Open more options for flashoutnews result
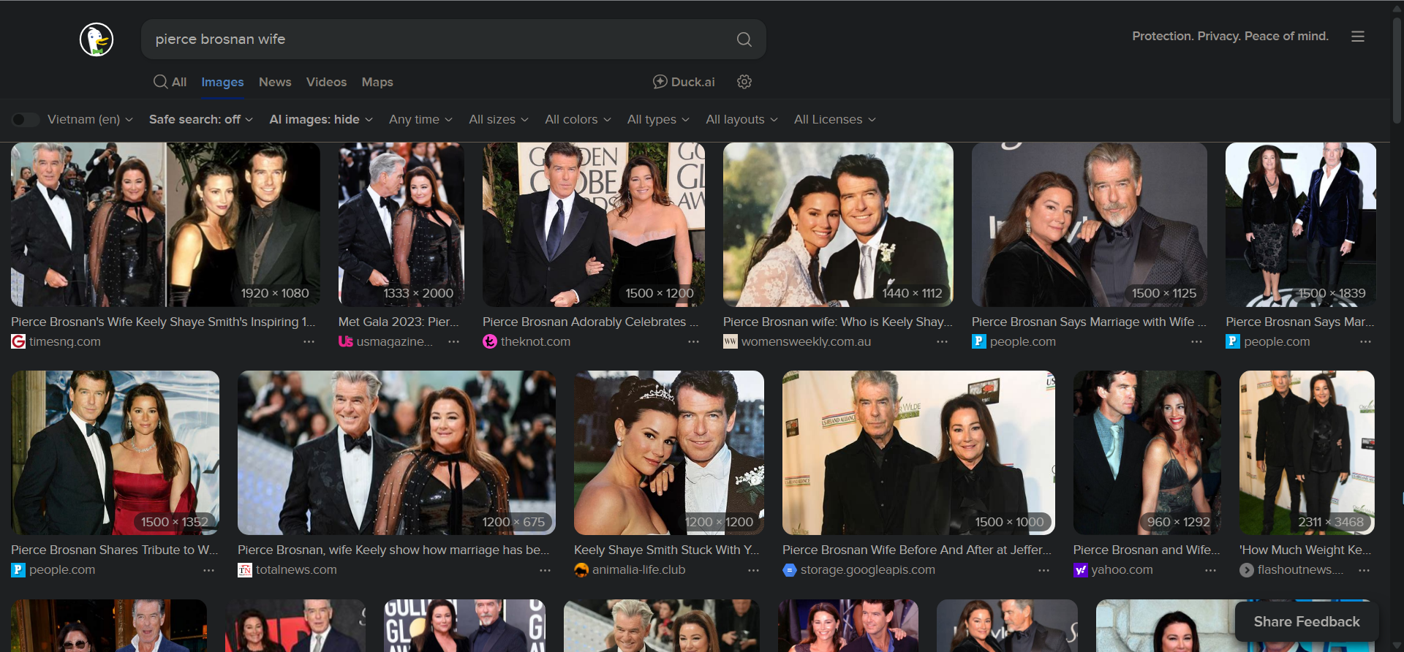1404x652 pixels. tap(1364, 570)
